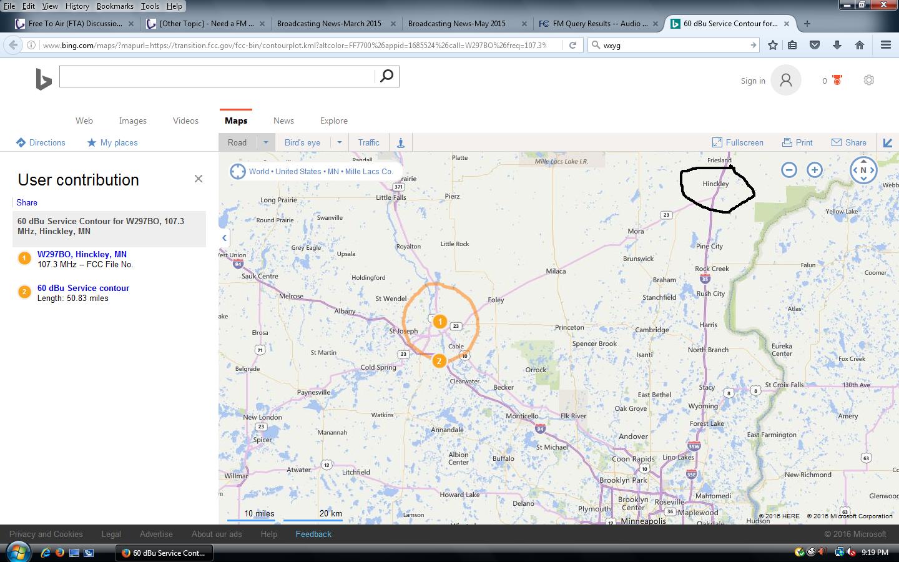Screen dimensions: 899x562
Task: Click the Bing rewards medal icon
Action: 837,80
